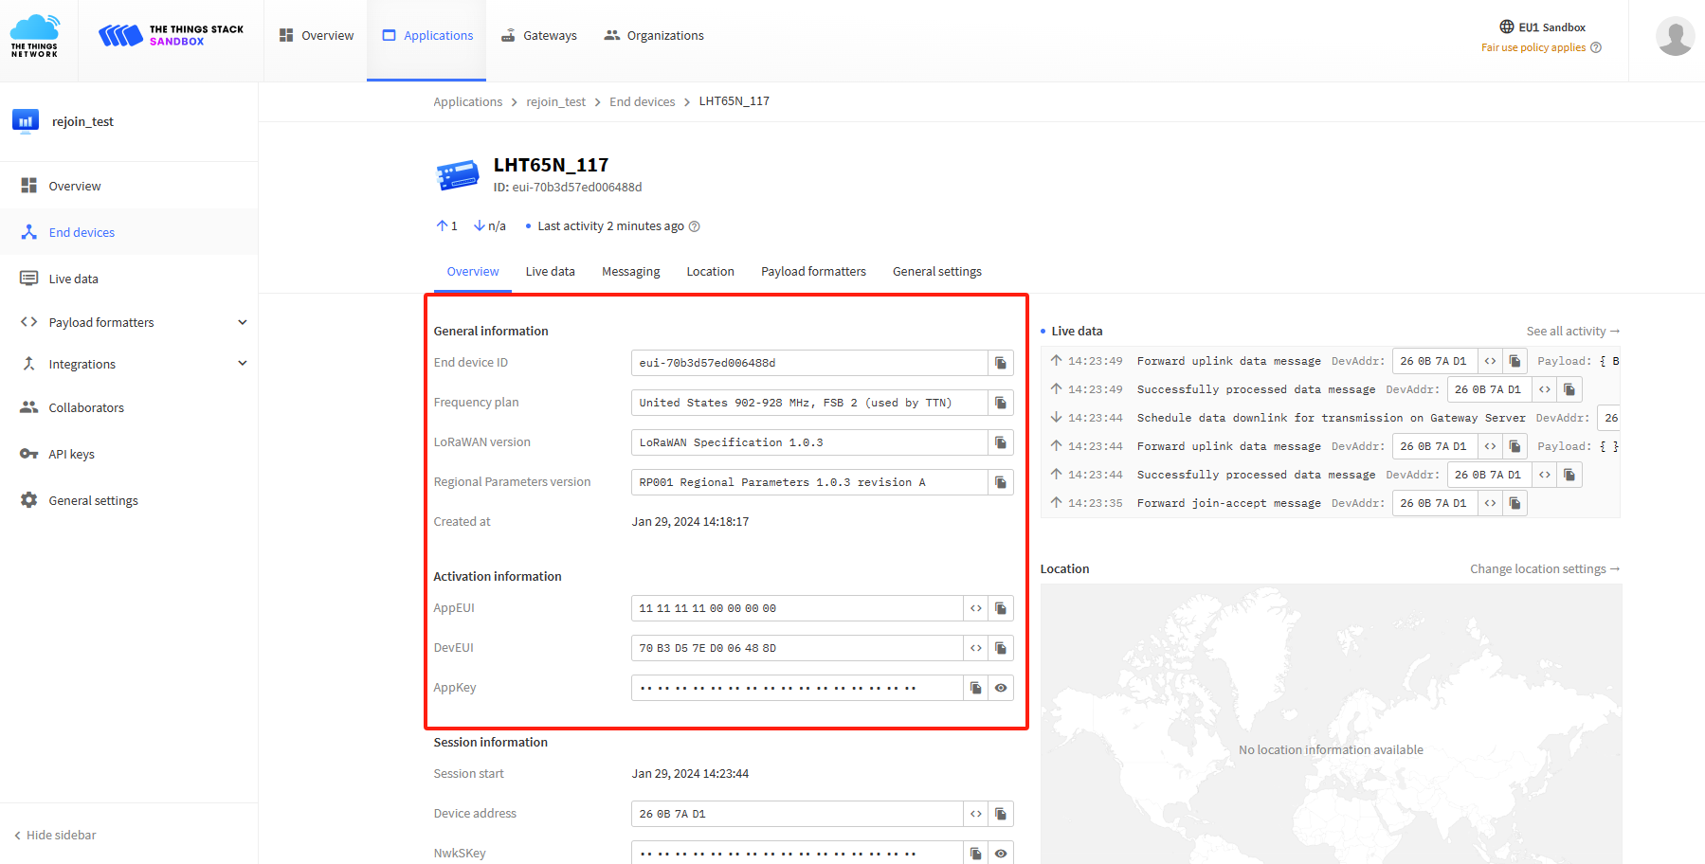Toggle DevAddr format in 14:23:49 Successfully processed row
The height and width of the screenshot is (864, 1705).
tap(1545, 389)
